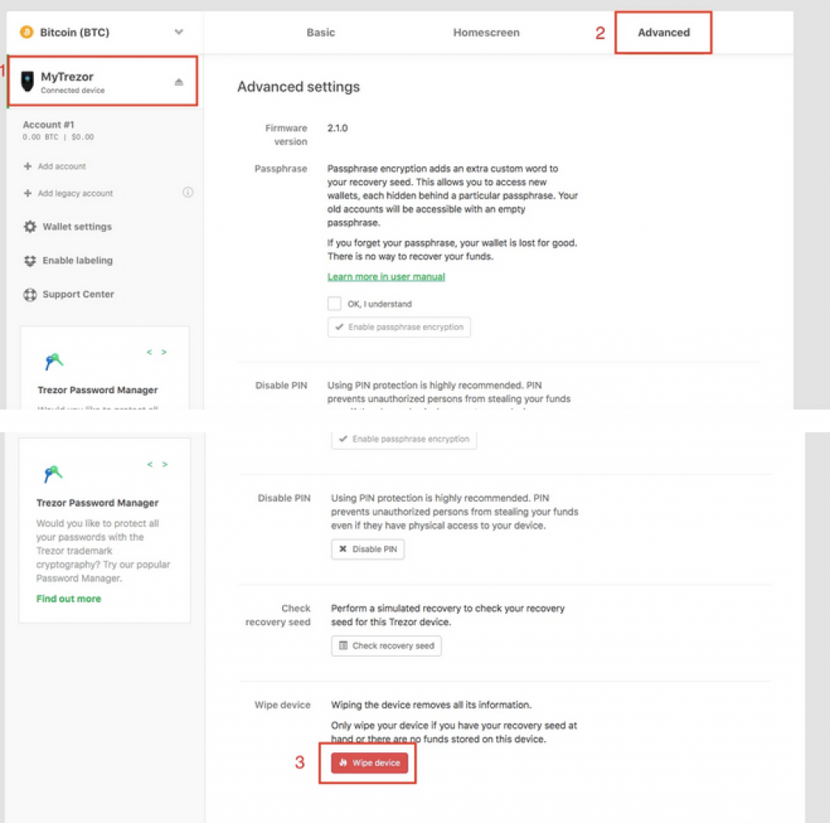Switch to the Basic tab
Image resolution: width=830 pixels, height=823 pixels.
pos(321,32)
